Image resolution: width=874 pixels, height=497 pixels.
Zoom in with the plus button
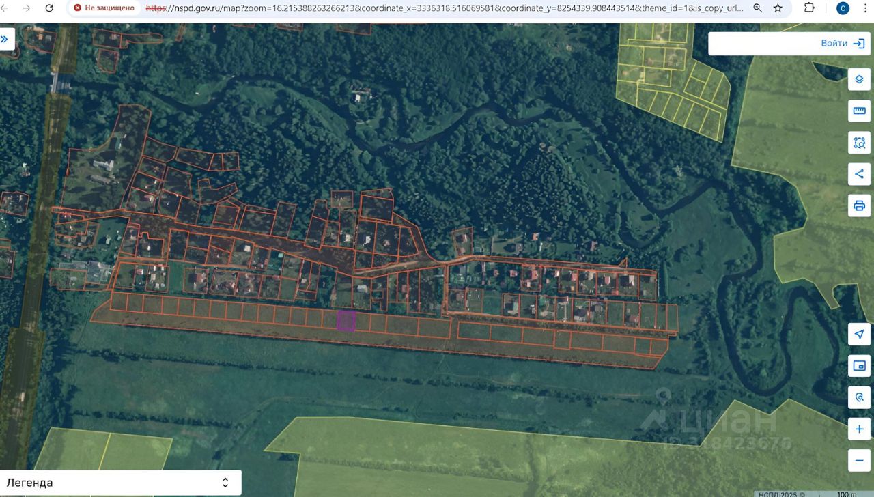point(859,429)
